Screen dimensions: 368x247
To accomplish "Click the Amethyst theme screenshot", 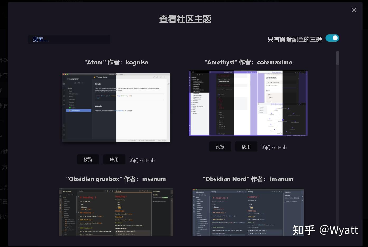I will click(248, 103).
